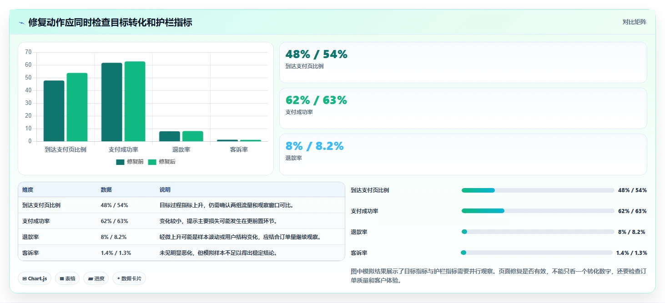Click the icon inside the 表格 chip
The height and width of the screenshot is (303, 665).
click(61, 278)
